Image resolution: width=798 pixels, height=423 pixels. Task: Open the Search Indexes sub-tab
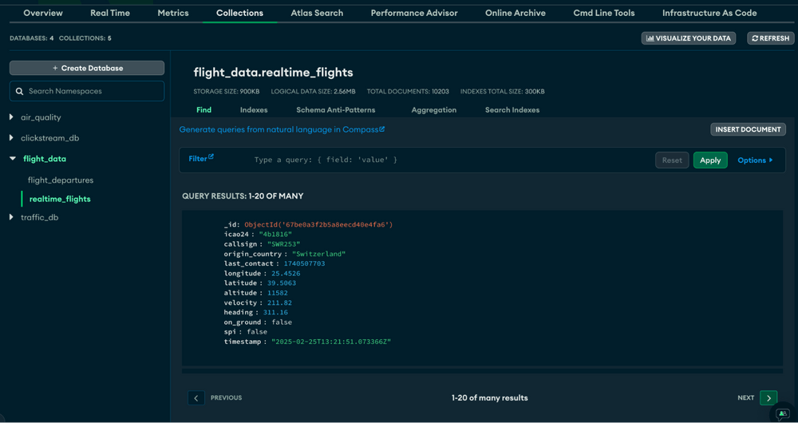pos(512,110)
